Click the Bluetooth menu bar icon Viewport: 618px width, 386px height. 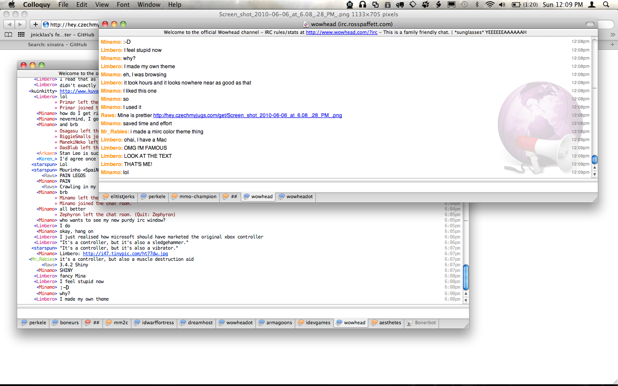(x=477, y=5)
